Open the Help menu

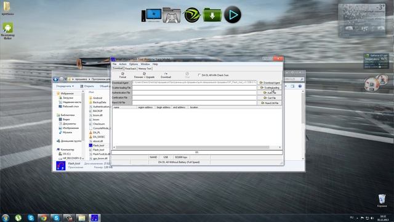(155, 64)
